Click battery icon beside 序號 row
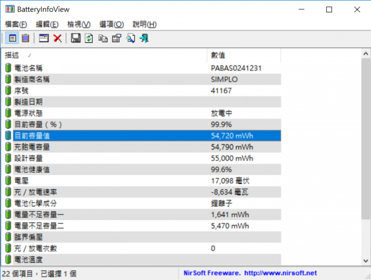371x280 pixels. coord(8,91)
